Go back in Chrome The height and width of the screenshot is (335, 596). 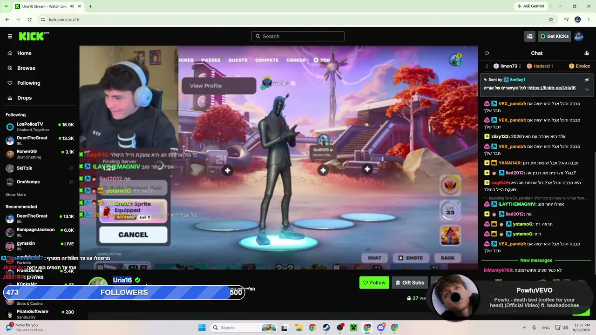tap(7, 20)
